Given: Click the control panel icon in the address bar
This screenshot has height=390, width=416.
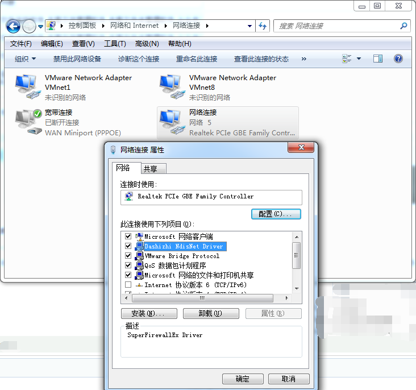Looking at the screenshot, I should 51,26.
